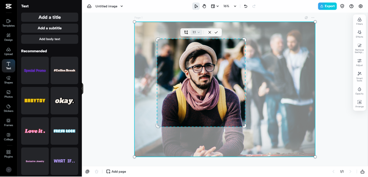Viewport: 368px width, 177px height.
Task: Open Smart tools
Action: tap(359, 77)
